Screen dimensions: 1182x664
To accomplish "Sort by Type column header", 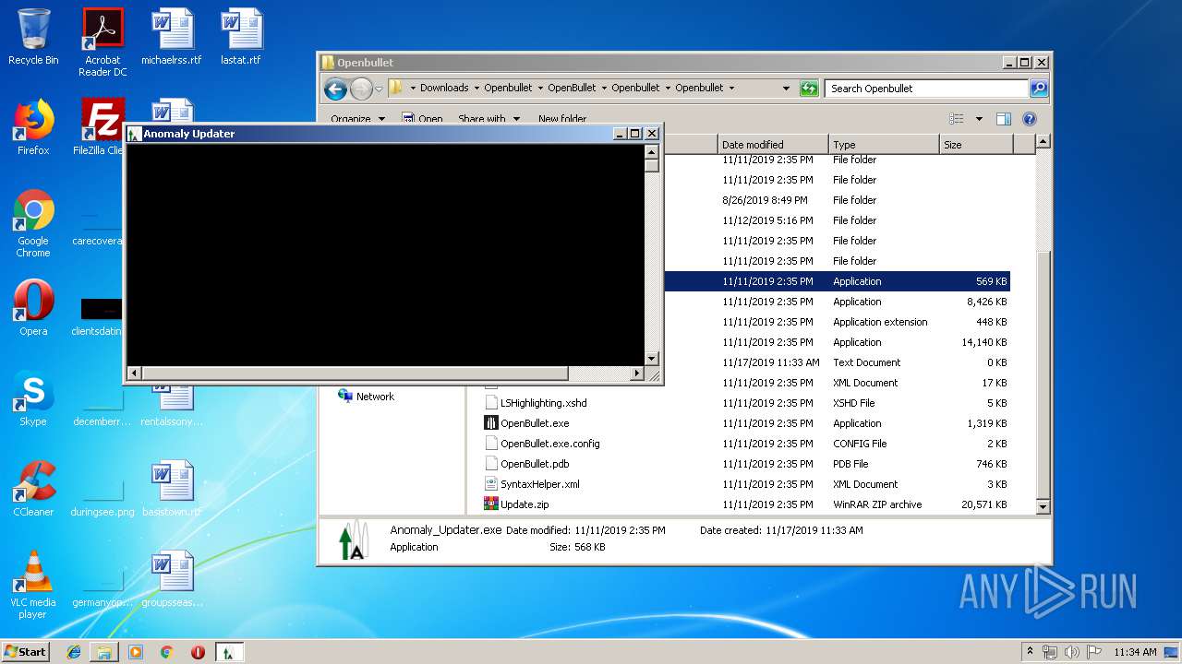I will pos(884,145).
